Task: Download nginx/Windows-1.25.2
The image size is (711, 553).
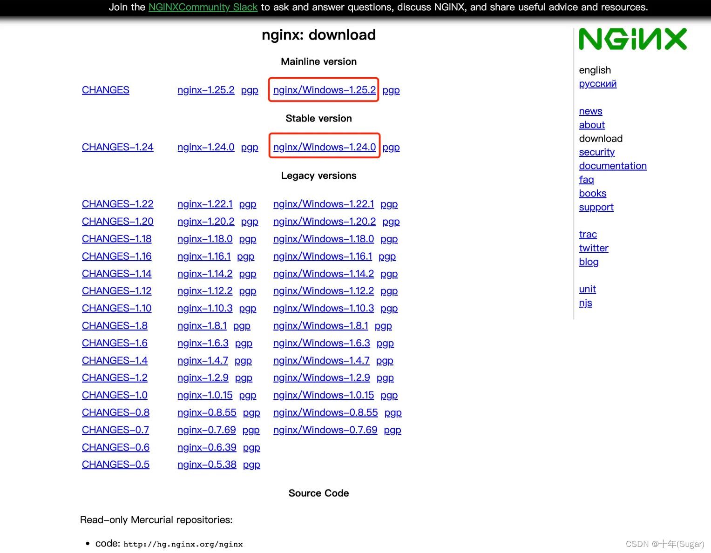Action: [x=325, y=90]
